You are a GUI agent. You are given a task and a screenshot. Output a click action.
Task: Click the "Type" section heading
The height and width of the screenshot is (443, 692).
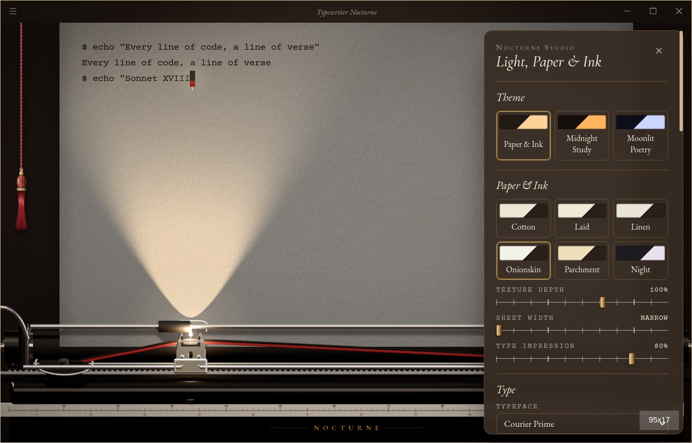tap(506, 390)
